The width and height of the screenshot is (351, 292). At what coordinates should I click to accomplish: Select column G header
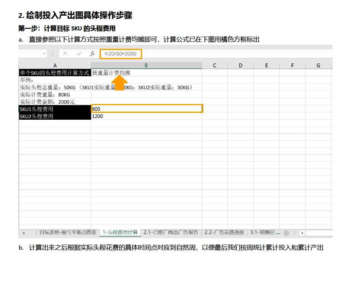318,66
